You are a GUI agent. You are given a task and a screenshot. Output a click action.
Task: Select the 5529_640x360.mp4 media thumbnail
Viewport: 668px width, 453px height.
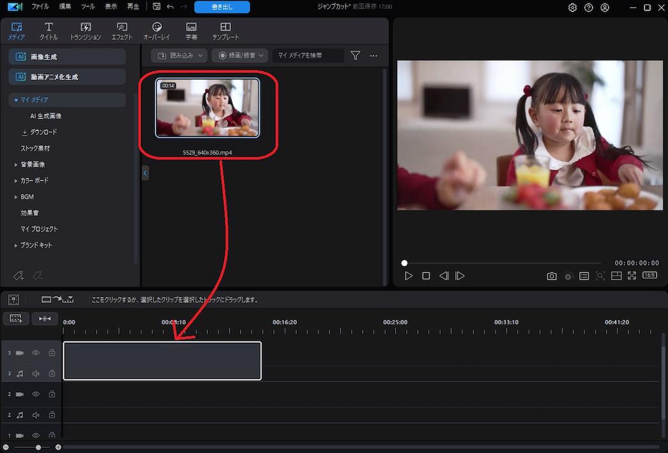(208, 107)
